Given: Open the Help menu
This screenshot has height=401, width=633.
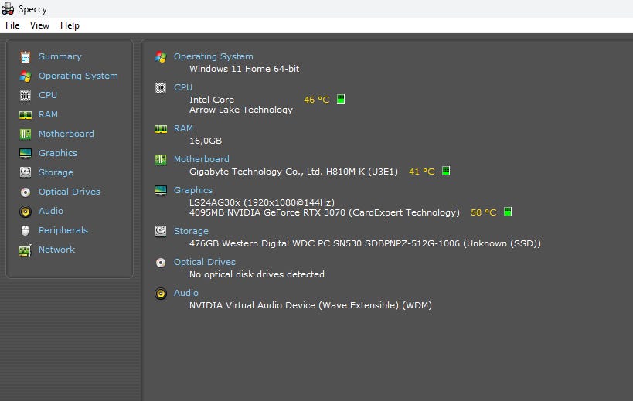Looking at the screenshot, I should 70,25.
